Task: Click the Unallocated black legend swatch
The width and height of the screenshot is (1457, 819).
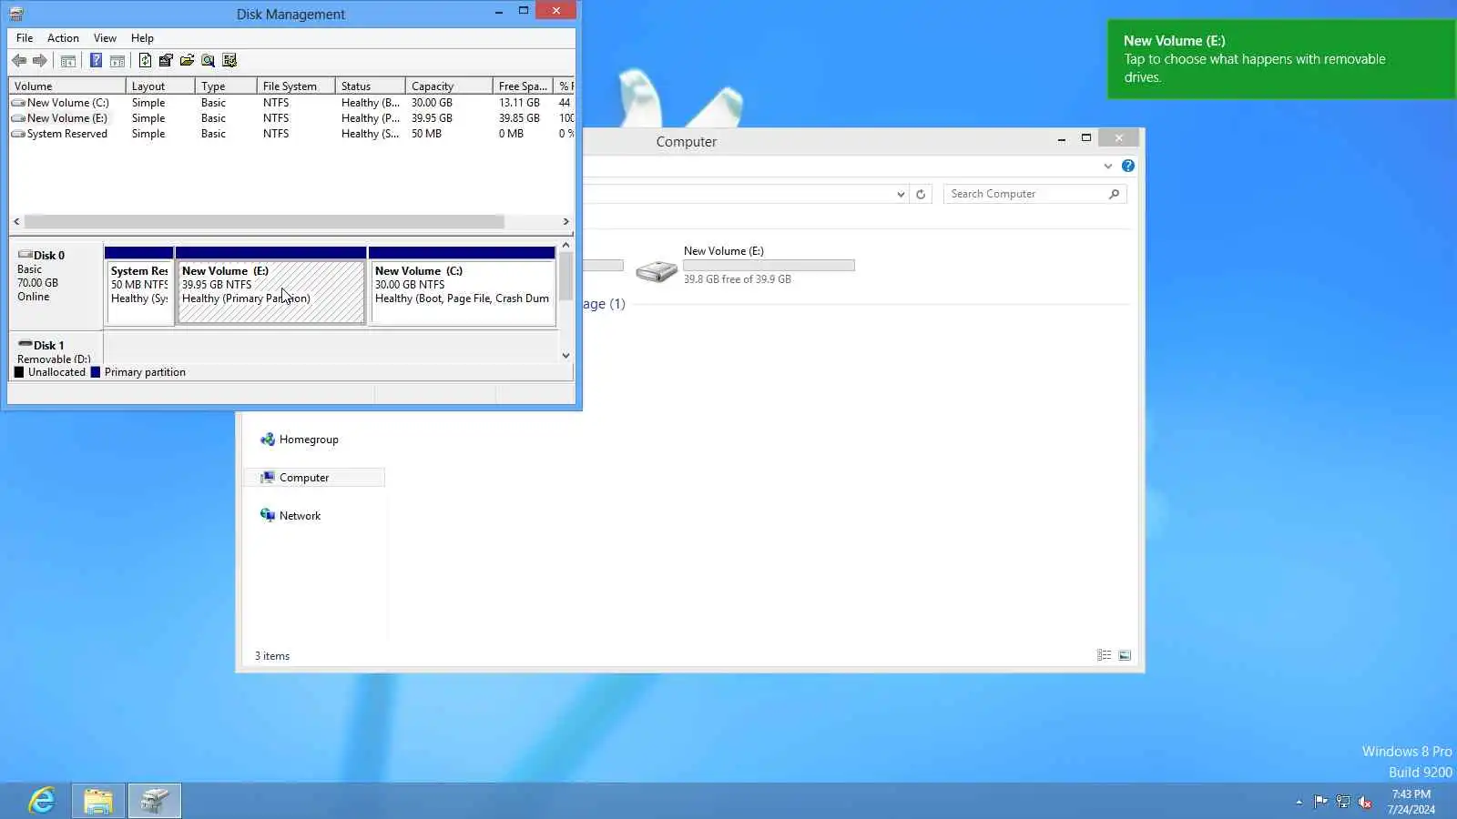Action: (x=19, y=372)
